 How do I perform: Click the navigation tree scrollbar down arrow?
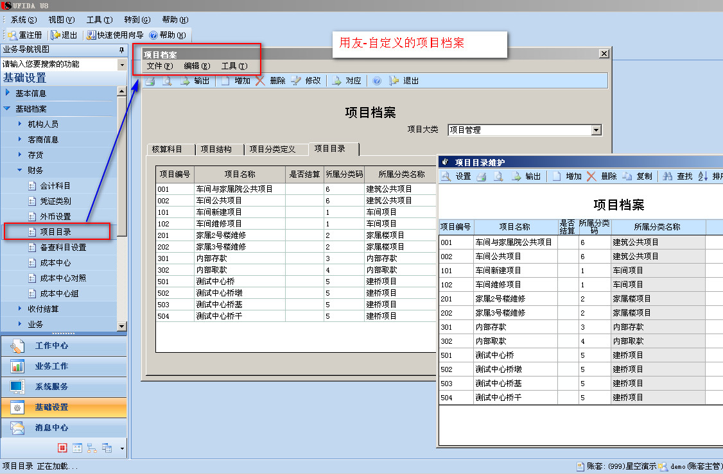click(122, 326)
